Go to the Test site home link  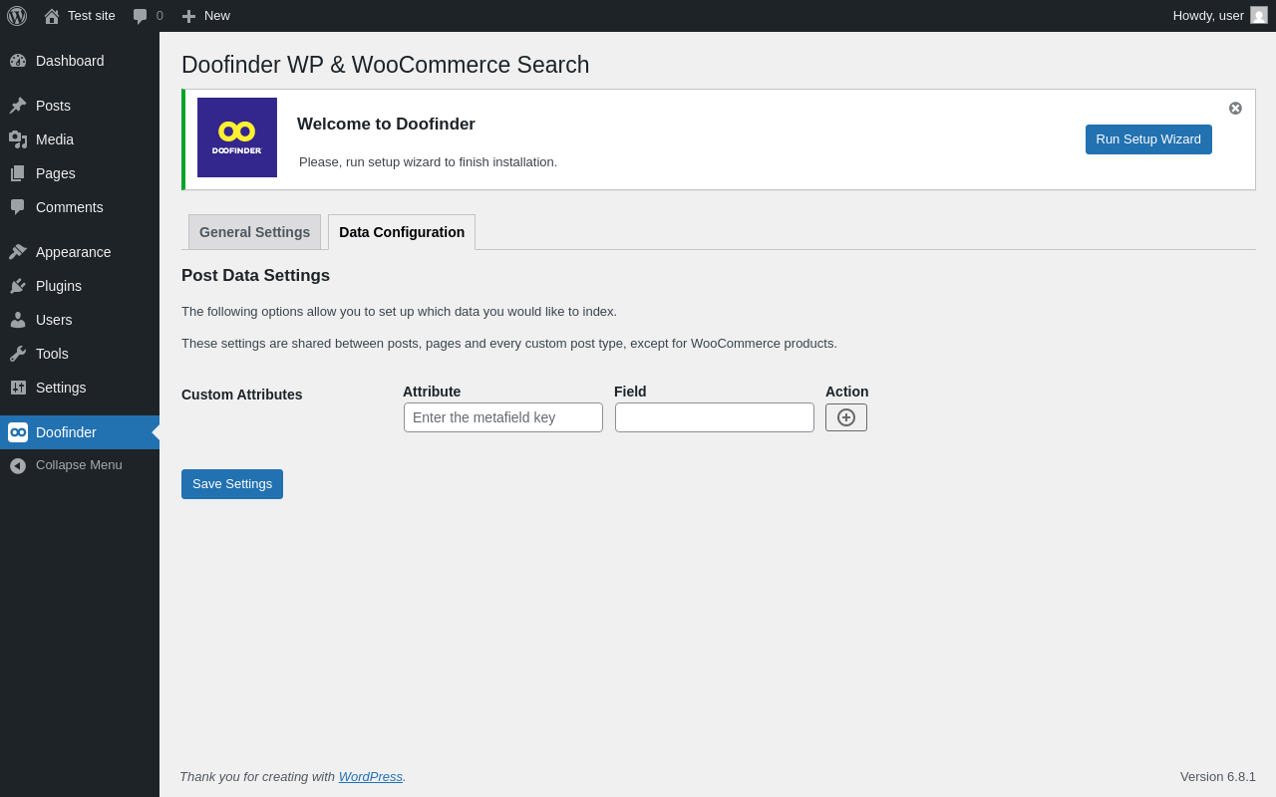pos(80,16)
